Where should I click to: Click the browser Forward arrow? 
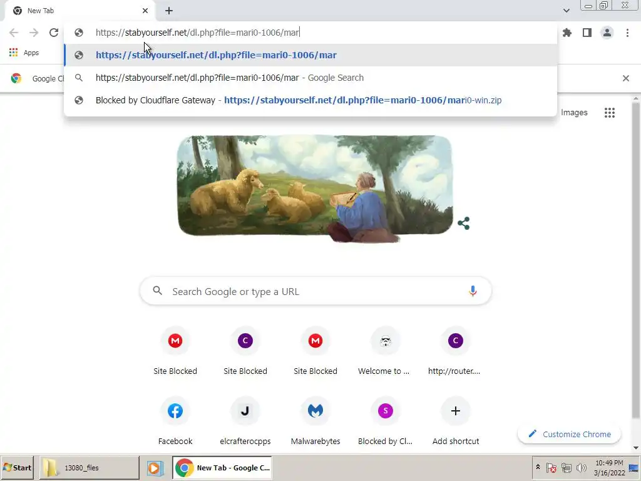coord(34,33)
